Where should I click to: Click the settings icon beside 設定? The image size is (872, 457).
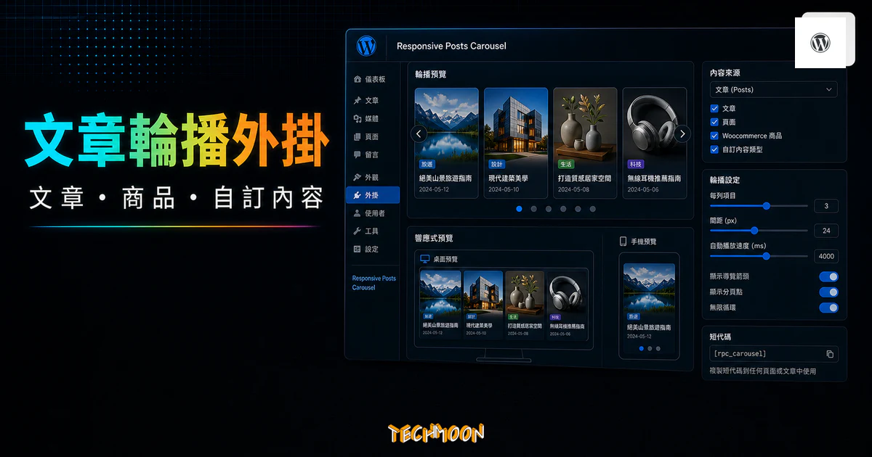[357, 249]
